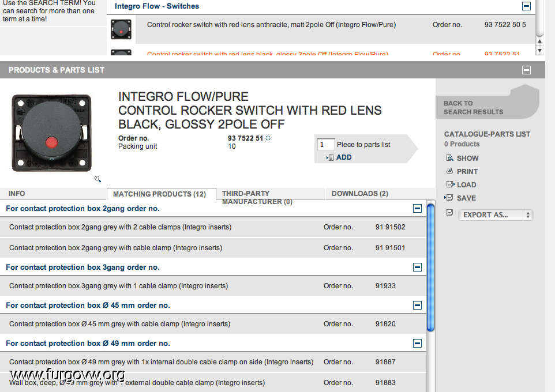Click the 'For contact protection box 3gang order no.' heading
555x392 pixels.
click(x=82, y=267)
